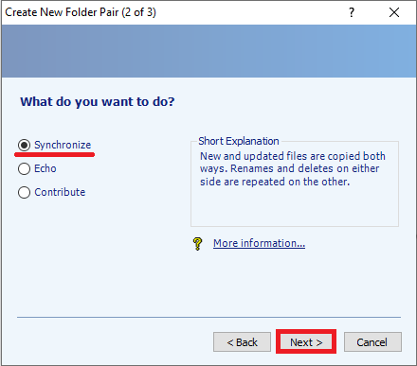Click the yellow question mark icon
417x366 pixels.
pos(197,244)
